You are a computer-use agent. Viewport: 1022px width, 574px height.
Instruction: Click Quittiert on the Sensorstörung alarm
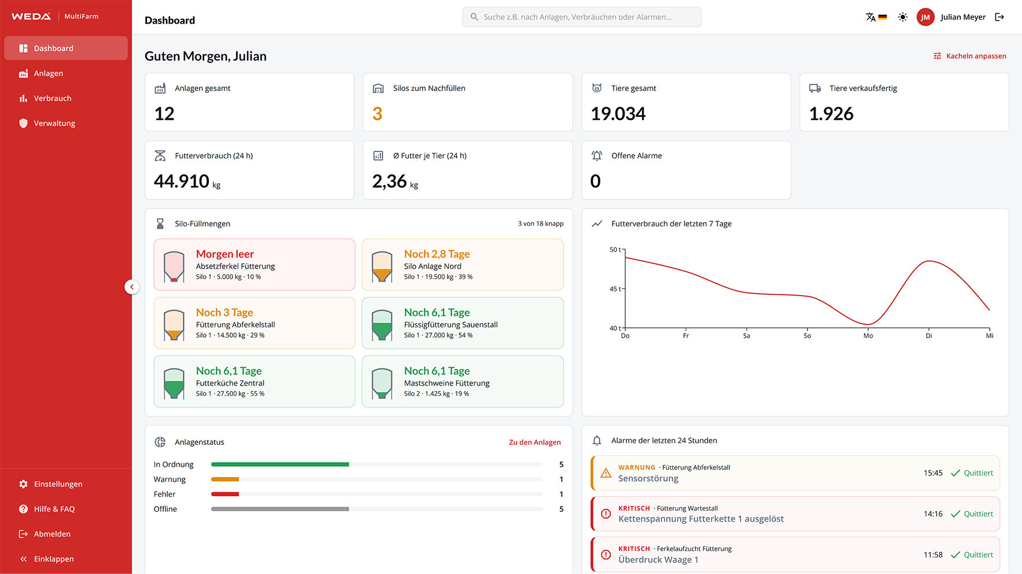coord(972,473)
